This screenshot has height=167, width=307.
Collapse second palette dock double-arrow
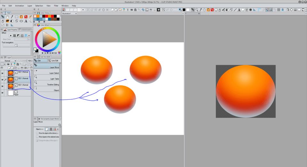tap(35, 9)
